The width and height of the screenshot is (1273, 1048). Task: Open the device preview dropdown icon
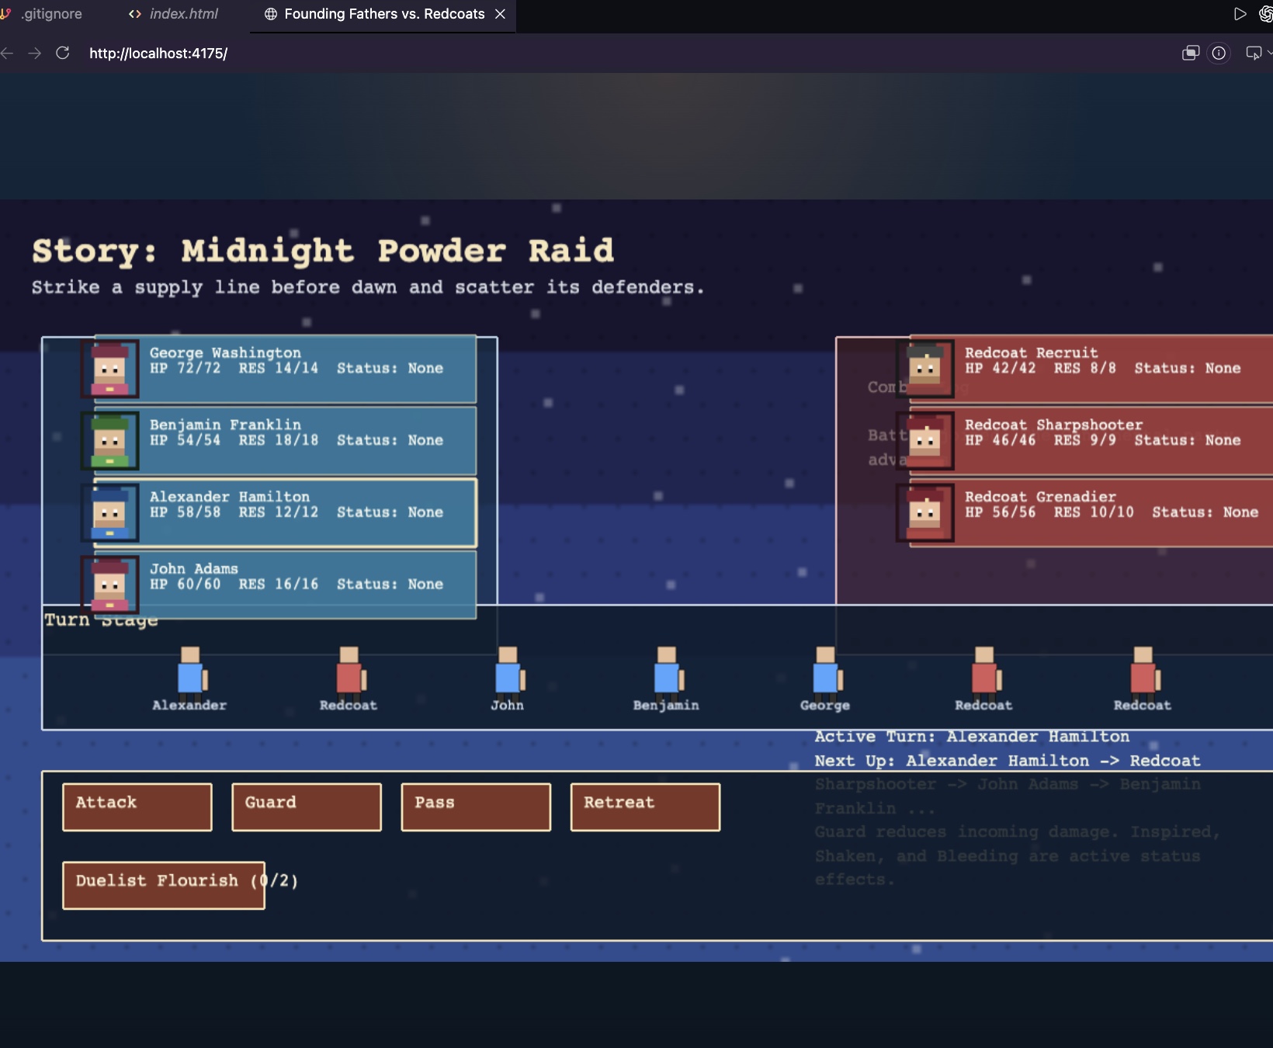point(1257,53)
